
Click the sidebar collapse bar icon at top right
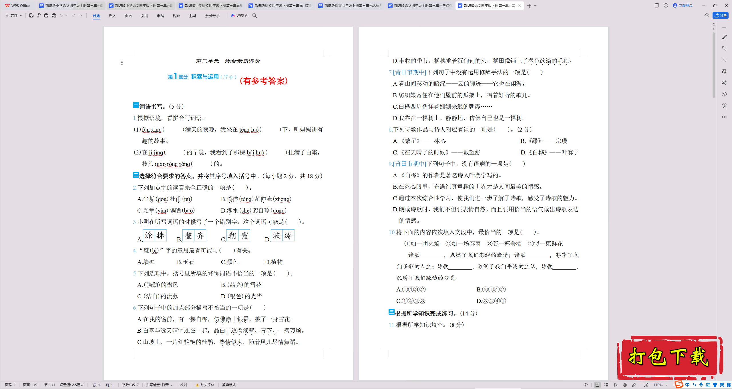[x=724, y=28]
